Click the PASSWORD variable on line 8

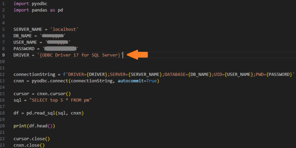point(24,49)
